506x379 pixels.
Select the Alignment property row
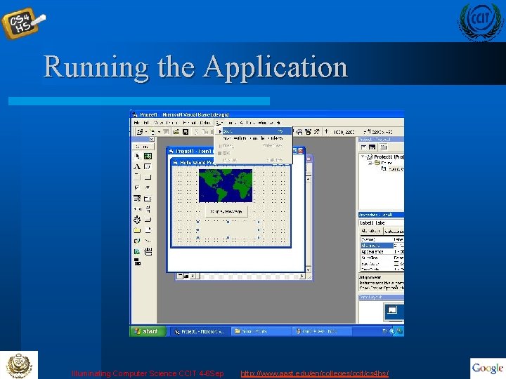(382, 246)
